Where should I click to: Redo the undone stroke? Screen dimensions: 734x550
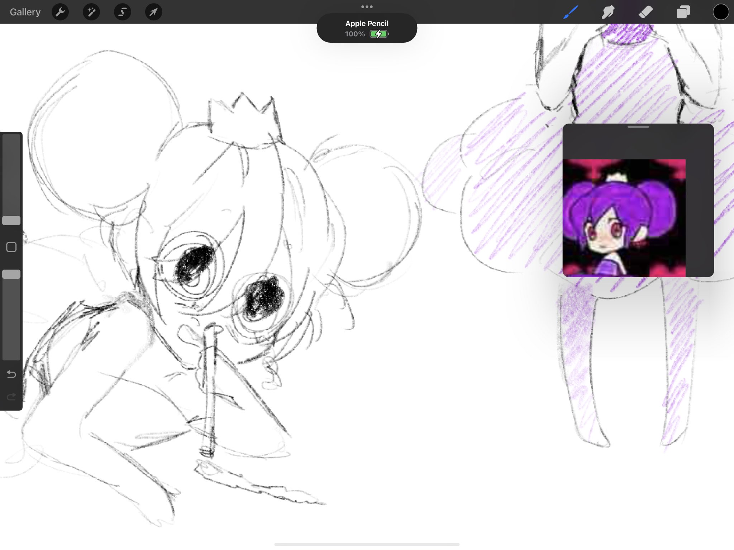11,397
